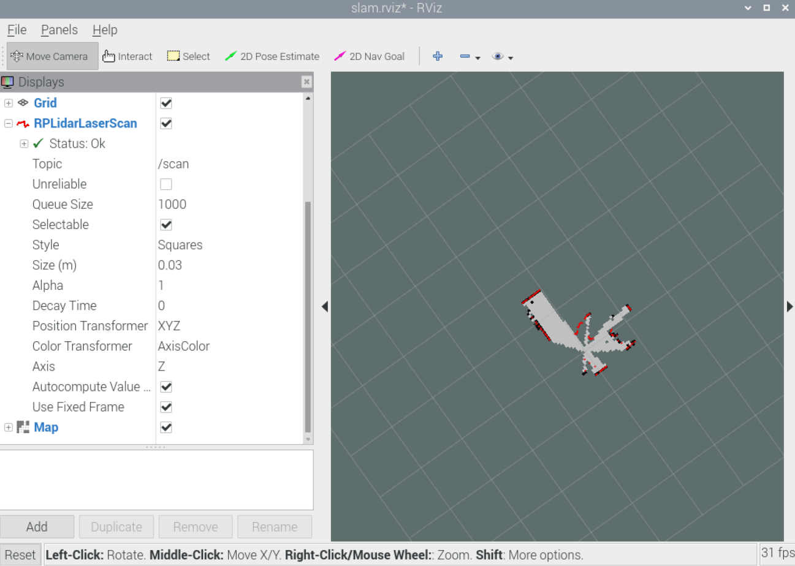795x566 pixels.
Task: Click the Grid display icon
Action: (23, 103)
